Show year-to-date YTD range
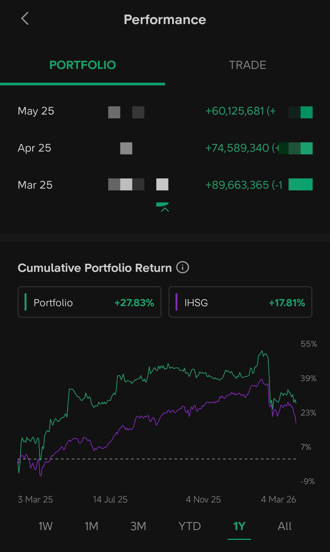330x552 pixels. click(190, 526)
